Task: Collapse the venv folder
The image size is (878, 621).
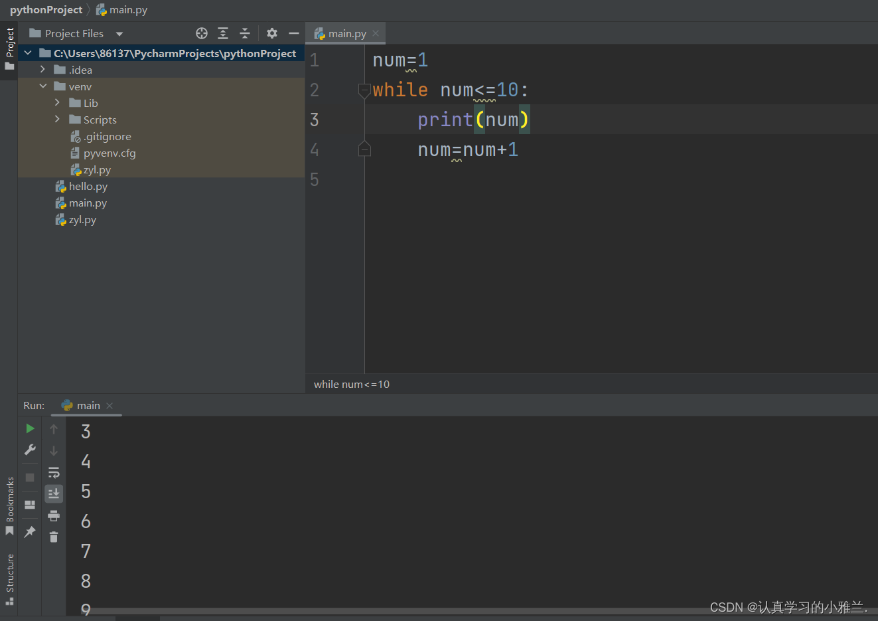Action: coord(42,86)
